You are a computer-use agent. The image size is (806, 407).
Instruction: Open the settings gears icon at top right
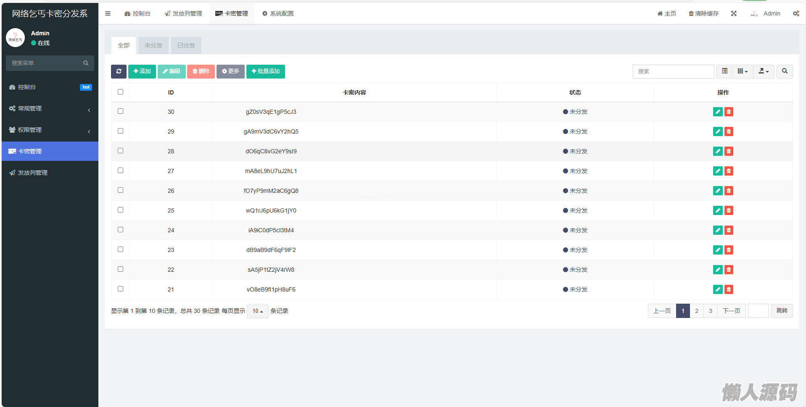796,13
